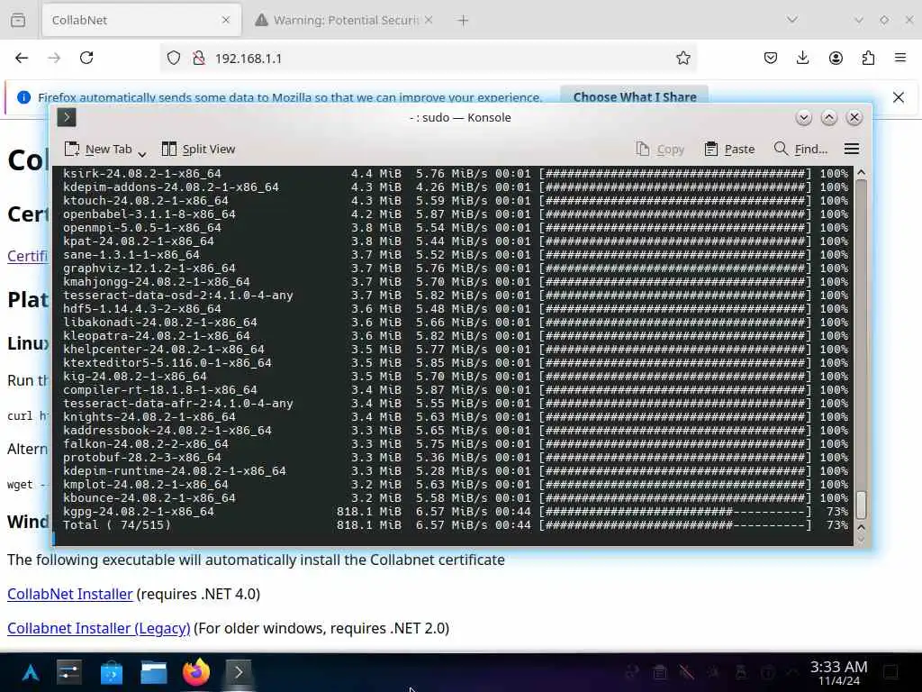Click the Firefox forward arrow
The height and width of the screenshot is (692, 922).
pos(54,58)
